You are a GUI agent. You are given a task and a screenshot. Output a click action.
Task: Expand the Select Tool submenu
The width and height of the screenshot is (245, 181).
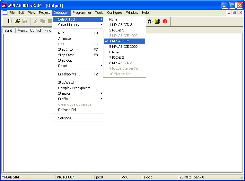78,19
